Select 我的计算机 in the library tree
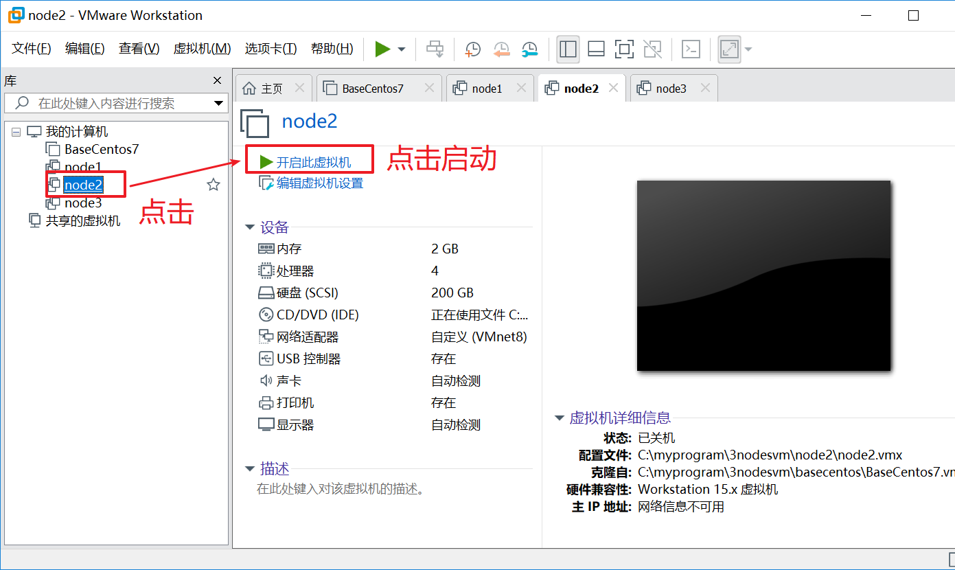Image resolution: width=955 pixels, height=570 pixels. pyautogui.click(x=76, y=132)
